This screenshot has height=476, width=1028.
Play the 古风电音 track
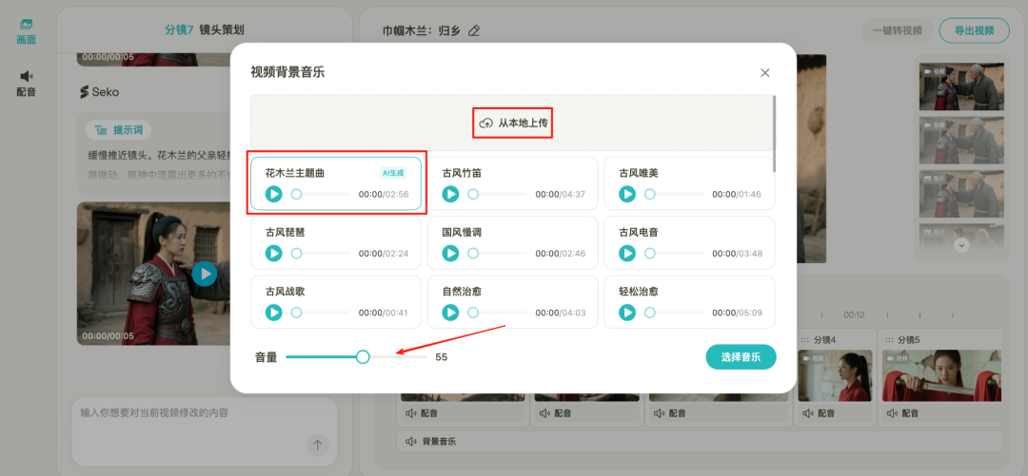[627, 254]
